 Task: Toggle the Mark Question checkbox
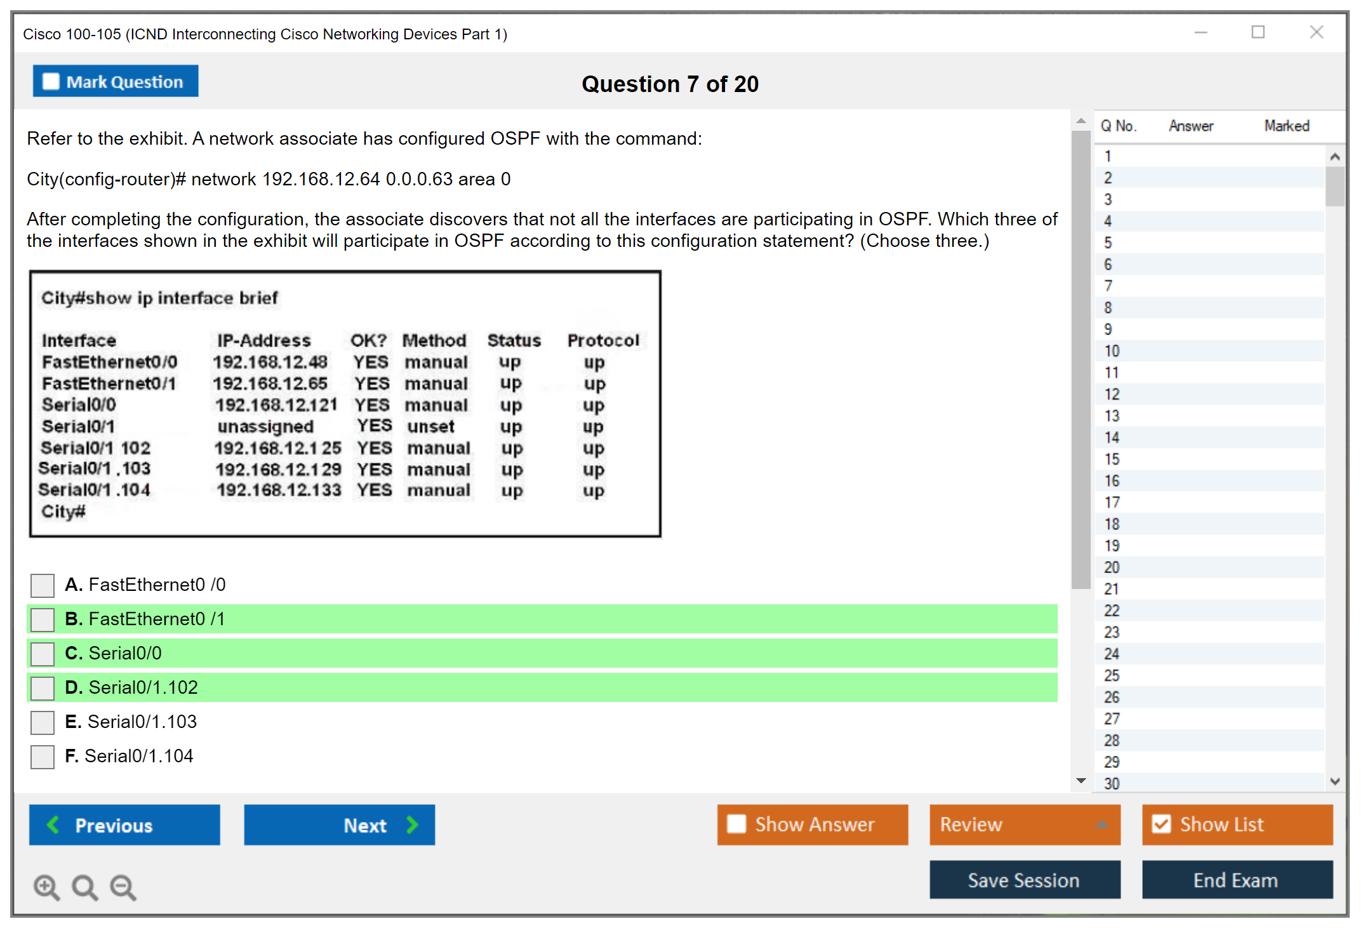click(51, 81)
